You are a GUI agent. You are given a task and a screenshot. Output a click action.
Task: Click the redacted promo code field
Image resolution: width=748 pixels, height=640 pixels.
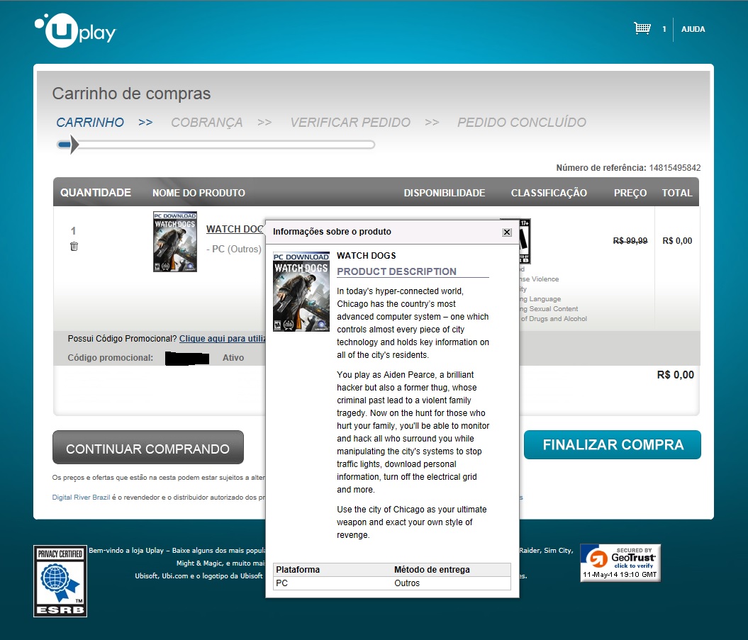click(187, 358)
